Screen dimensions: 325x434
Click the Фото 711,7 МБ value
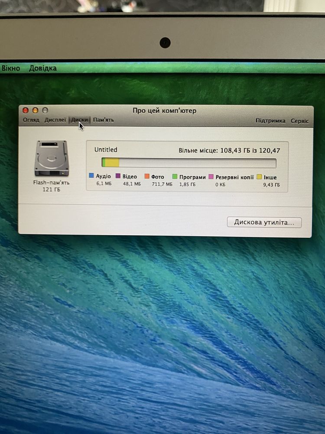(x=162, y=184)
